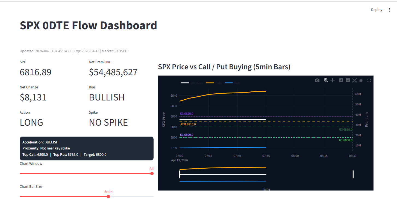Open the three-dot app menu
This screenshot has width=397, height=199.
389,10
